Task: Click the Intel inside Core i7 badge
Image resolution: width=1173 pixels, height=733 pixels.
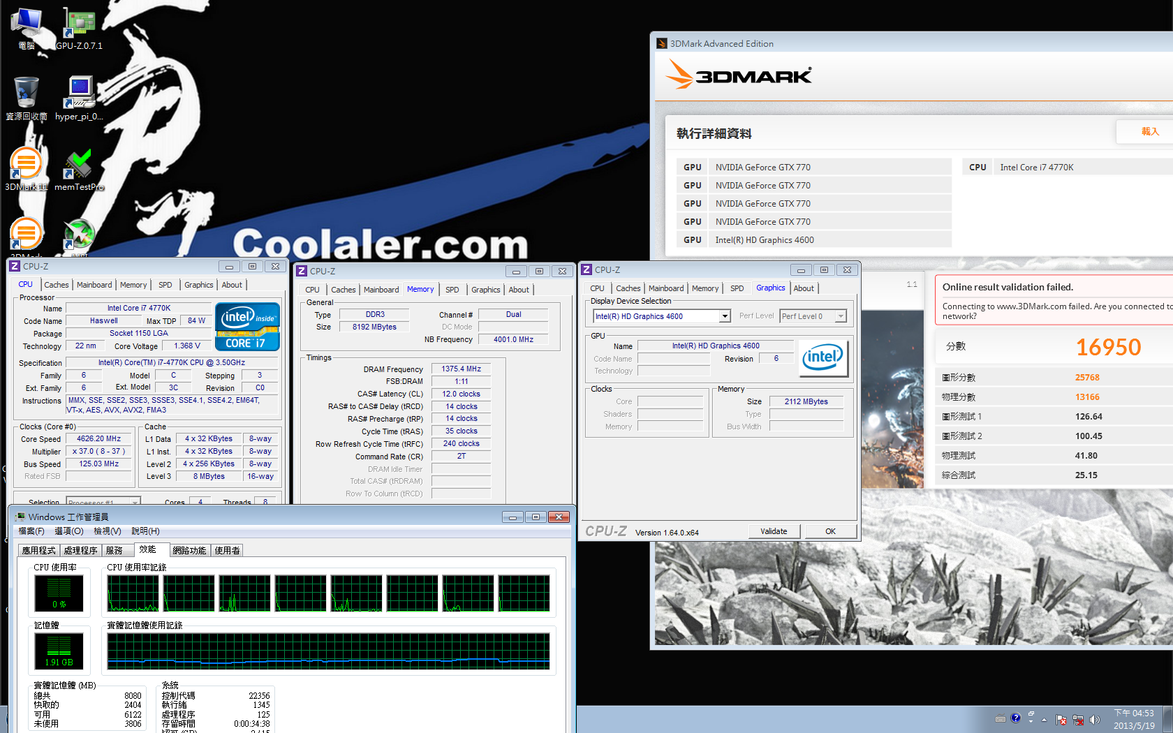Action: click(x=247, y=326)
